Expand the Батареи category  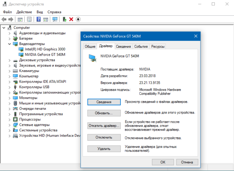coord(9,39)
